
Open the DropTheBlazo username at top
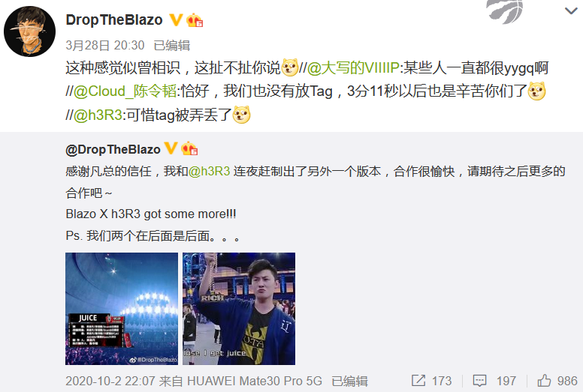(114, 20)
